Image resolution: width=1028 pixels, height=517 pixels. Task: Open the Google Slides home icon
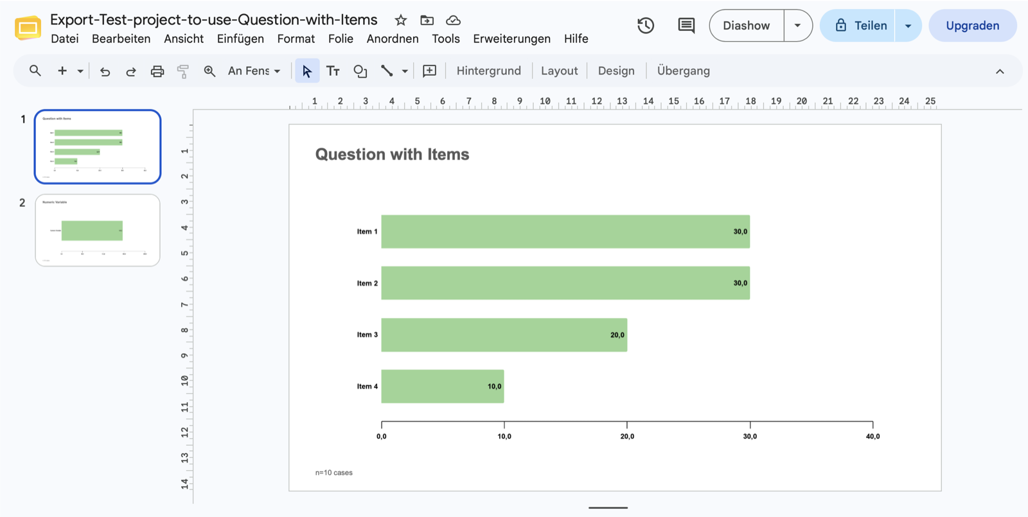tap(28, 28)
